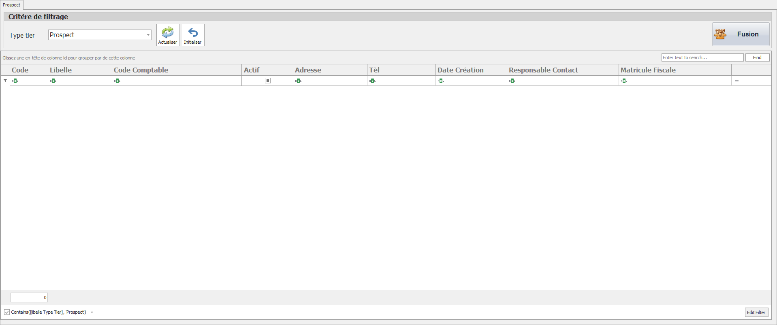Click the filter condition icon under Code column

click(x=15, y=81)
